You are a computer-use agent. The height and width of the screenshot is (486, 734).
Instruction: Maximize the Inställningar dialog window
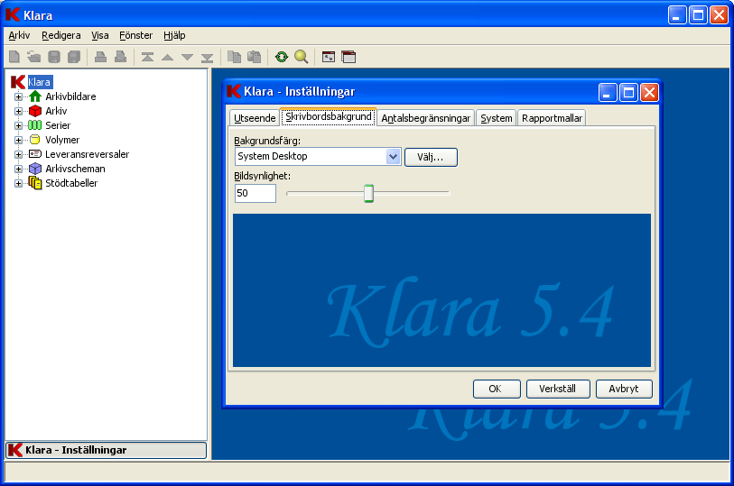[628, 93]
